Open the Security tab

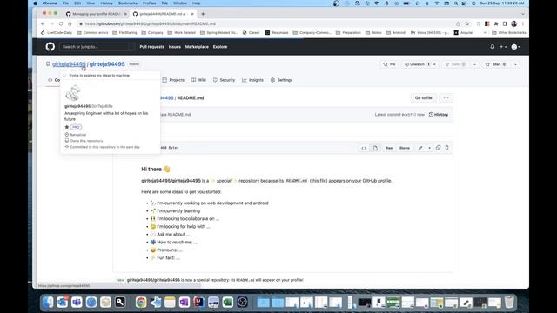[224, 80]
